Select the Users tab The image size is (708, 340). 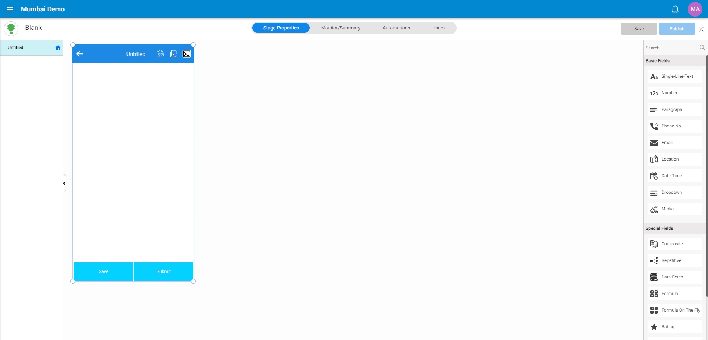pyautogui.click(x=438, y=28)
